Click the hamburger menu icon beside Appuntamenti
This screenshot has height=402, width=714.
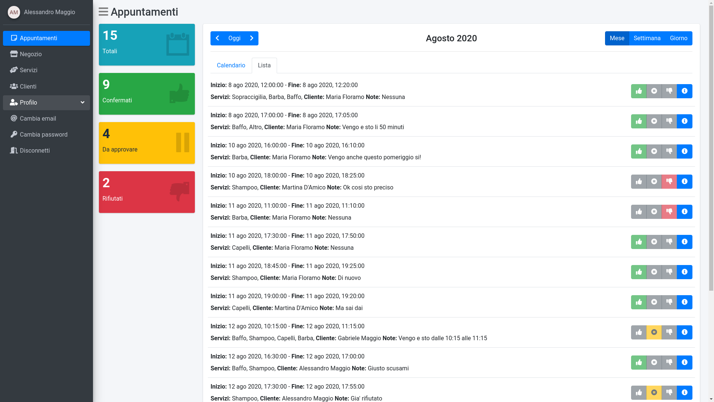click(x=103, y=12)
